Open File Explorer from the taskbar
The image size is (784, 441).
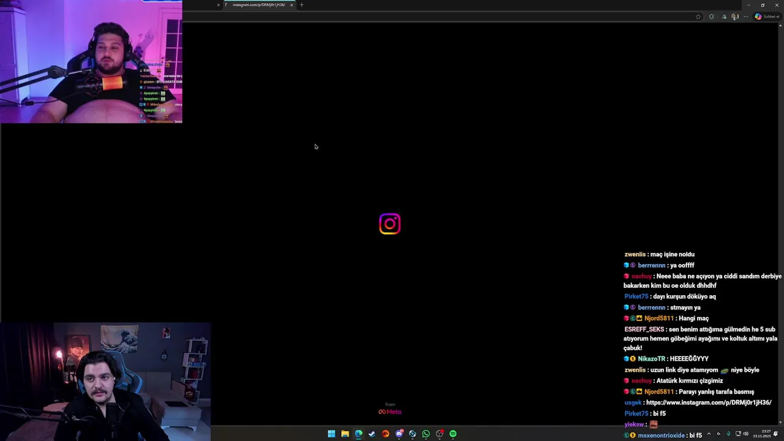tap(345, 434)
